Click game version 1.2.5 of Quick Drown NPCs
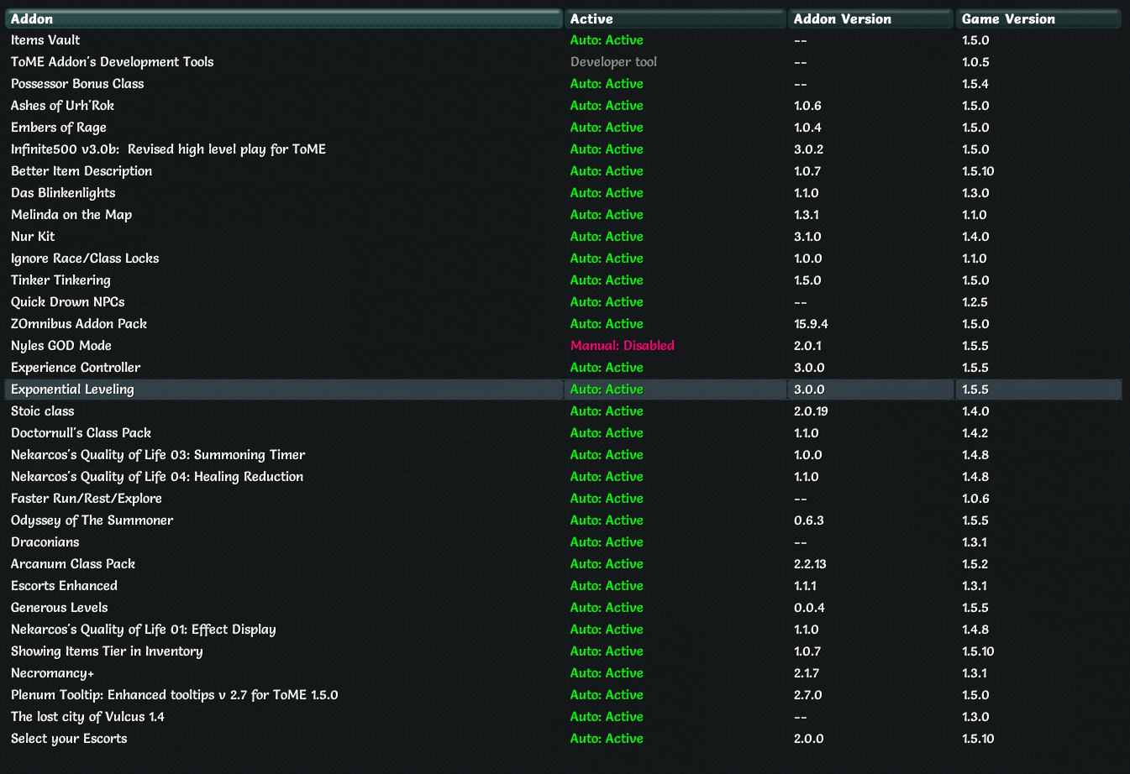Image resolution: width=1130 pixels, height=774 pixels. tap(975, 302)
